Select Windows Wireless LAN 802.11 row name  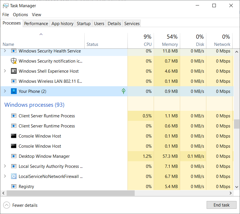point(50,81)
